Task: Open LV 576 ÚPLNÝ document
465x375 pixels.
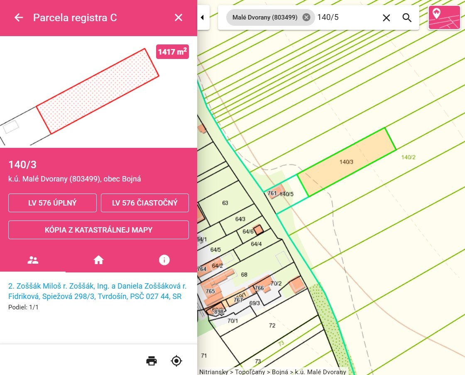Action: (52, 203)
